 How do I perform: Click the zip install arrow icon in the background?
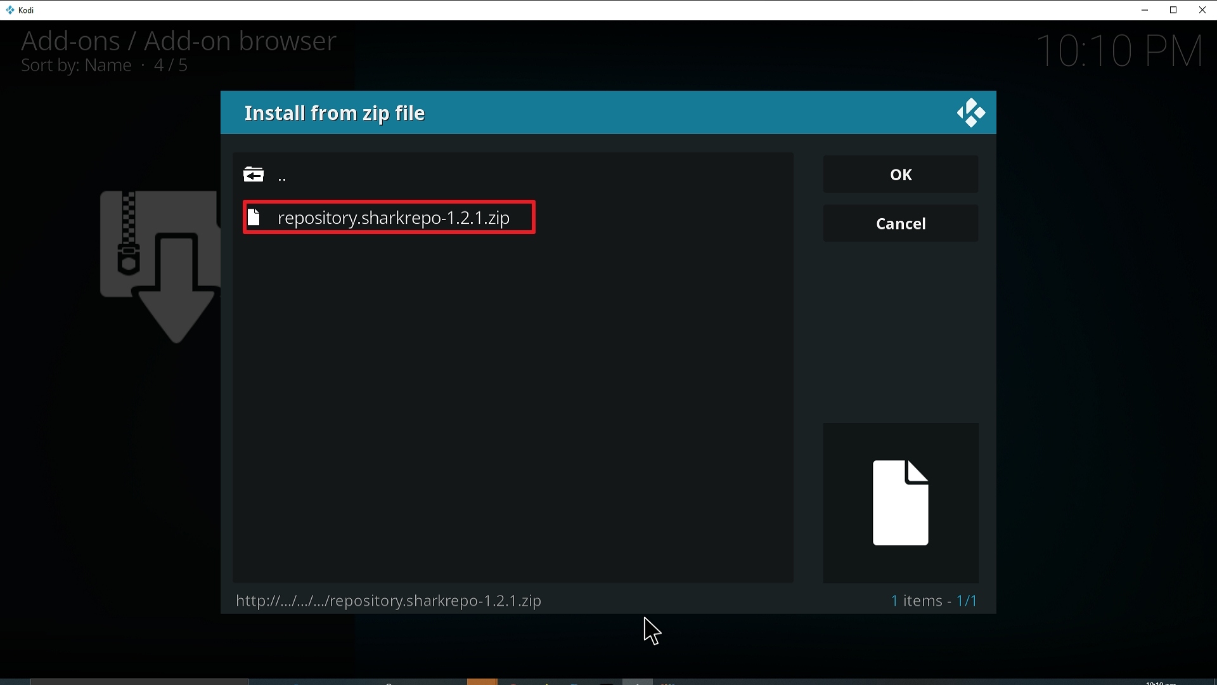(160, 267)
